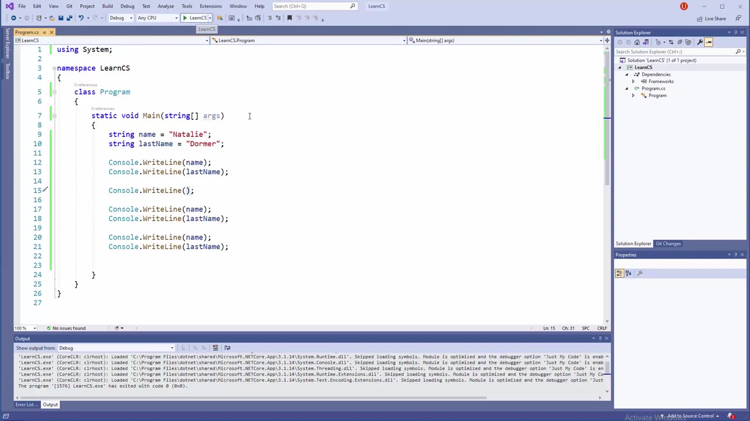Click Solution Explorer search magnifier icon
Viewport: 750px width, 421px height.
coord(738,51)
